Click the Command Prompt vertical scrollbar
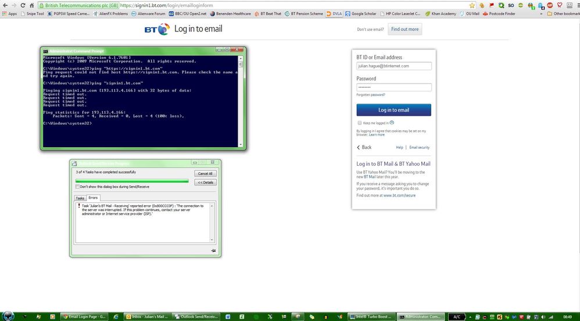 [x=241, y=101]
